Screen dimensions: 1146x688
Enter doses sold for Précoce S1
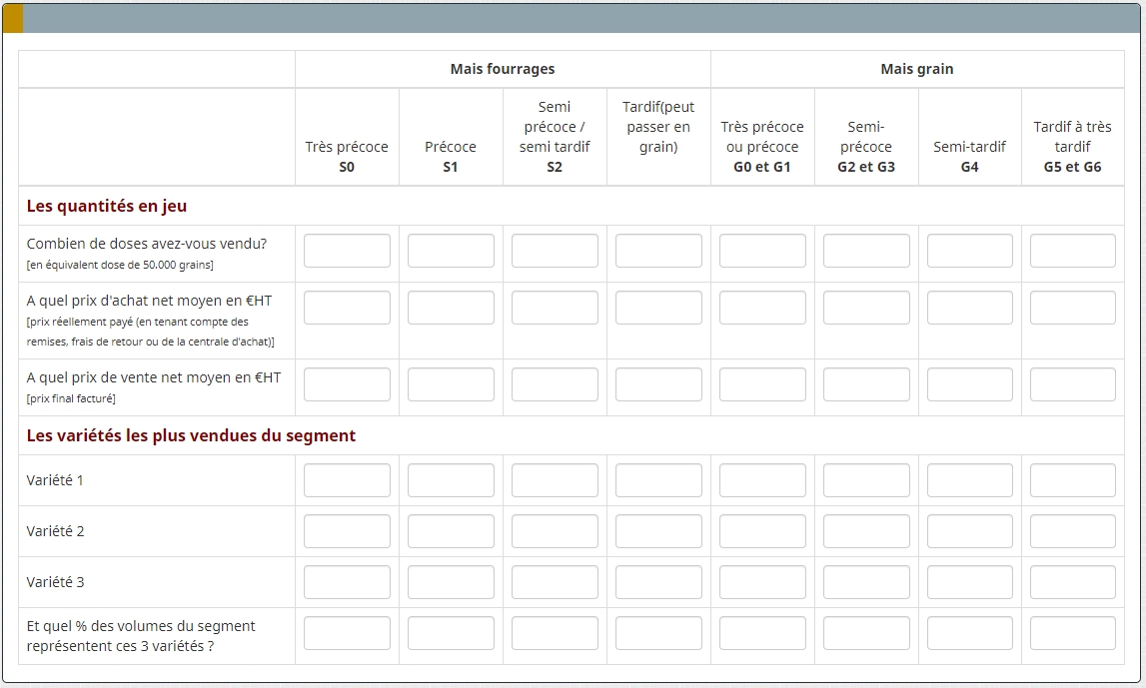pyautogui.click(x=451, y=251)
